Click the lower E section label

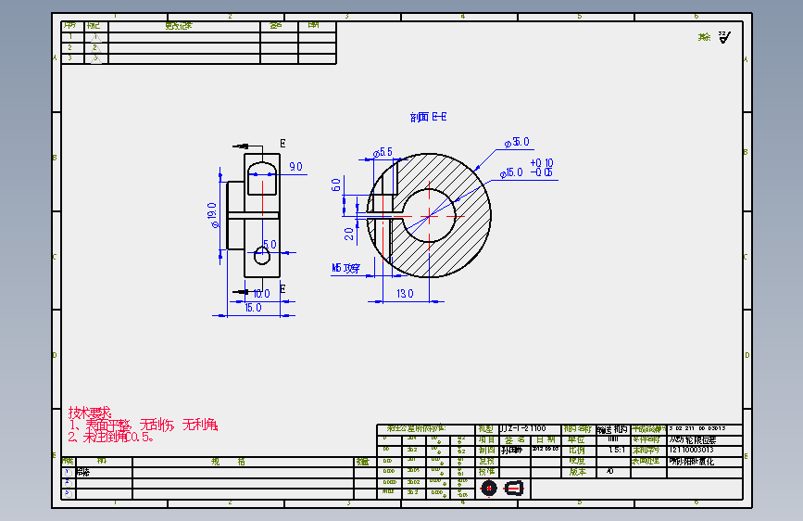tap(282, 288)
